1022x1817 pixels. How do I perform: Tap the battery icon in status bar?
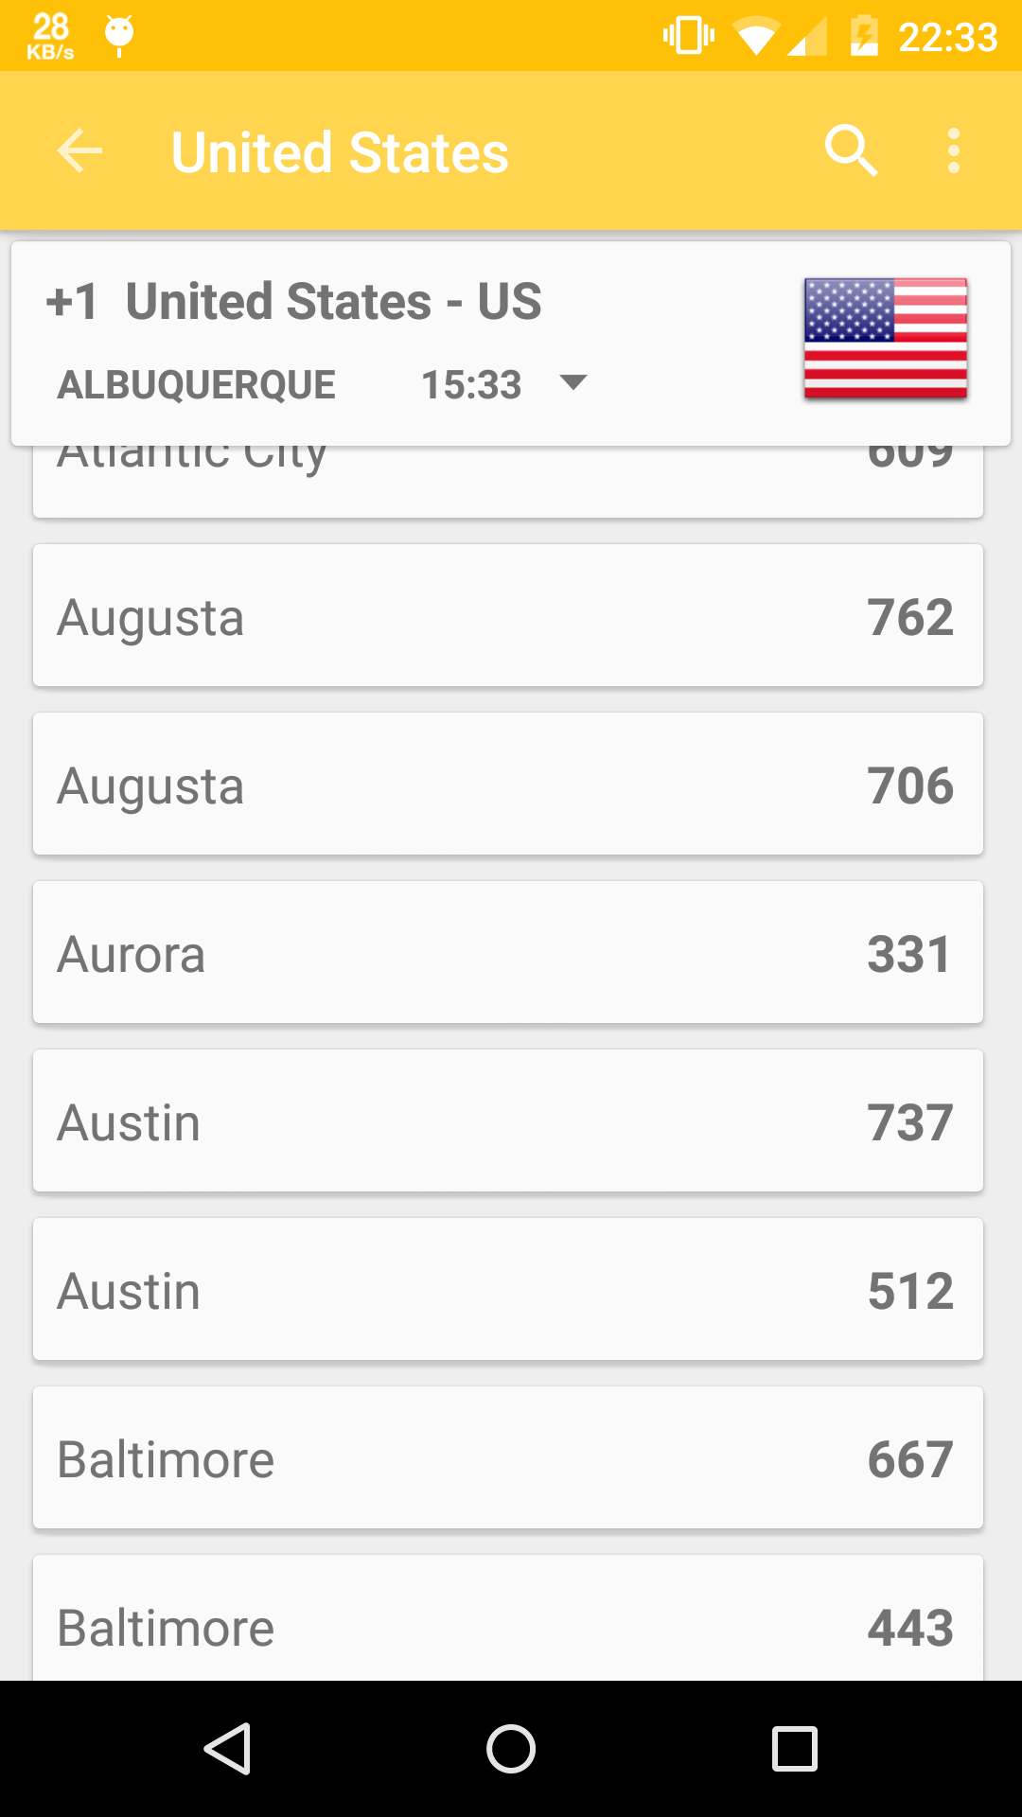coord(864,37)
